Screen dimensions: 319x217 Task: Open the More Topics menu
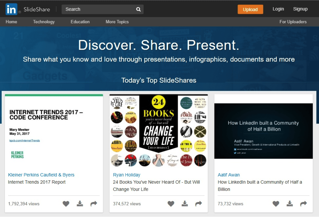[117, 22]
